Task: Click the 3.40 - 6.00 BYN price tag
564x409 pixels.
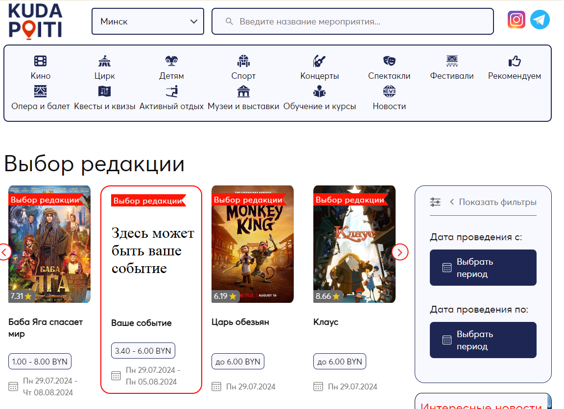Action: pyautogui.click(x=143, y=351)
